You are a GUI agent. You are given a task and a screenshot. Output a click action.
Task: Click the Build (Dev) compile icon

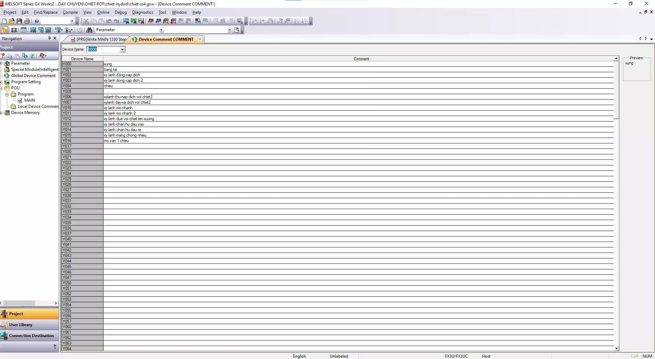pyautogui.click(x=198, y=21)
